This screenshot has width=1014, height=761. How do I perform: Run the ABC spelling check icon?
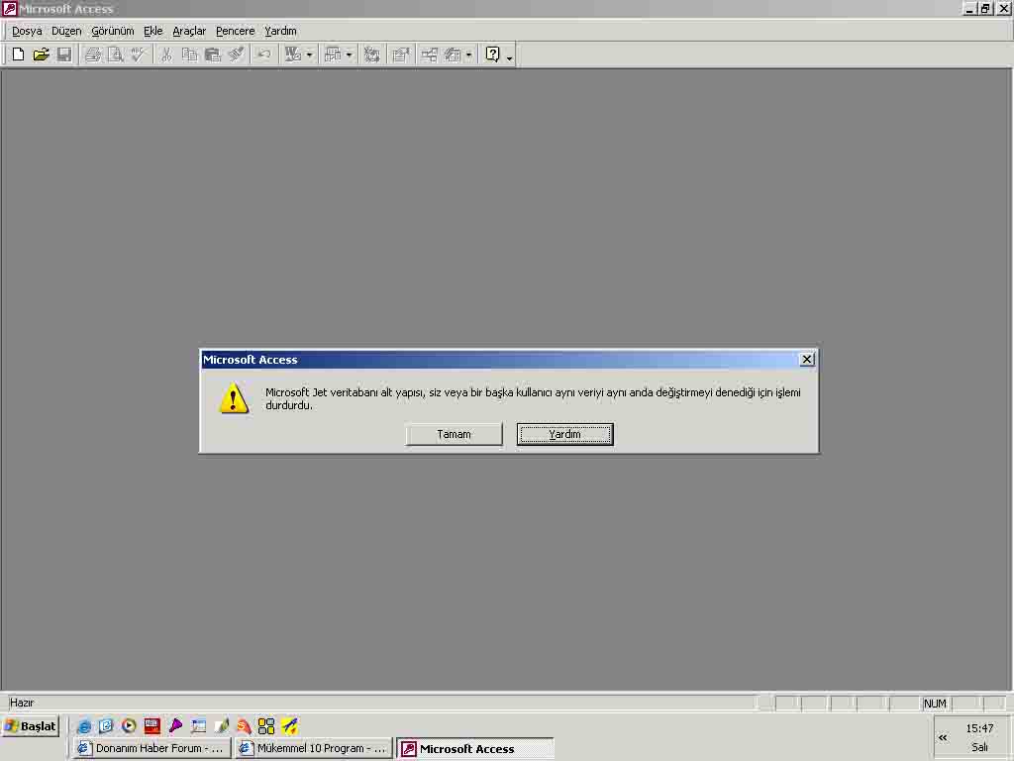tap(138, 55)
